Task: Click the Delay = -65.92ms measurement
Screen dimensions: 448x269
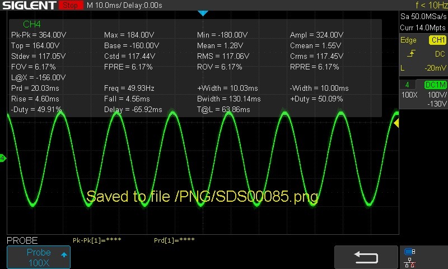Action: point(133,109)
